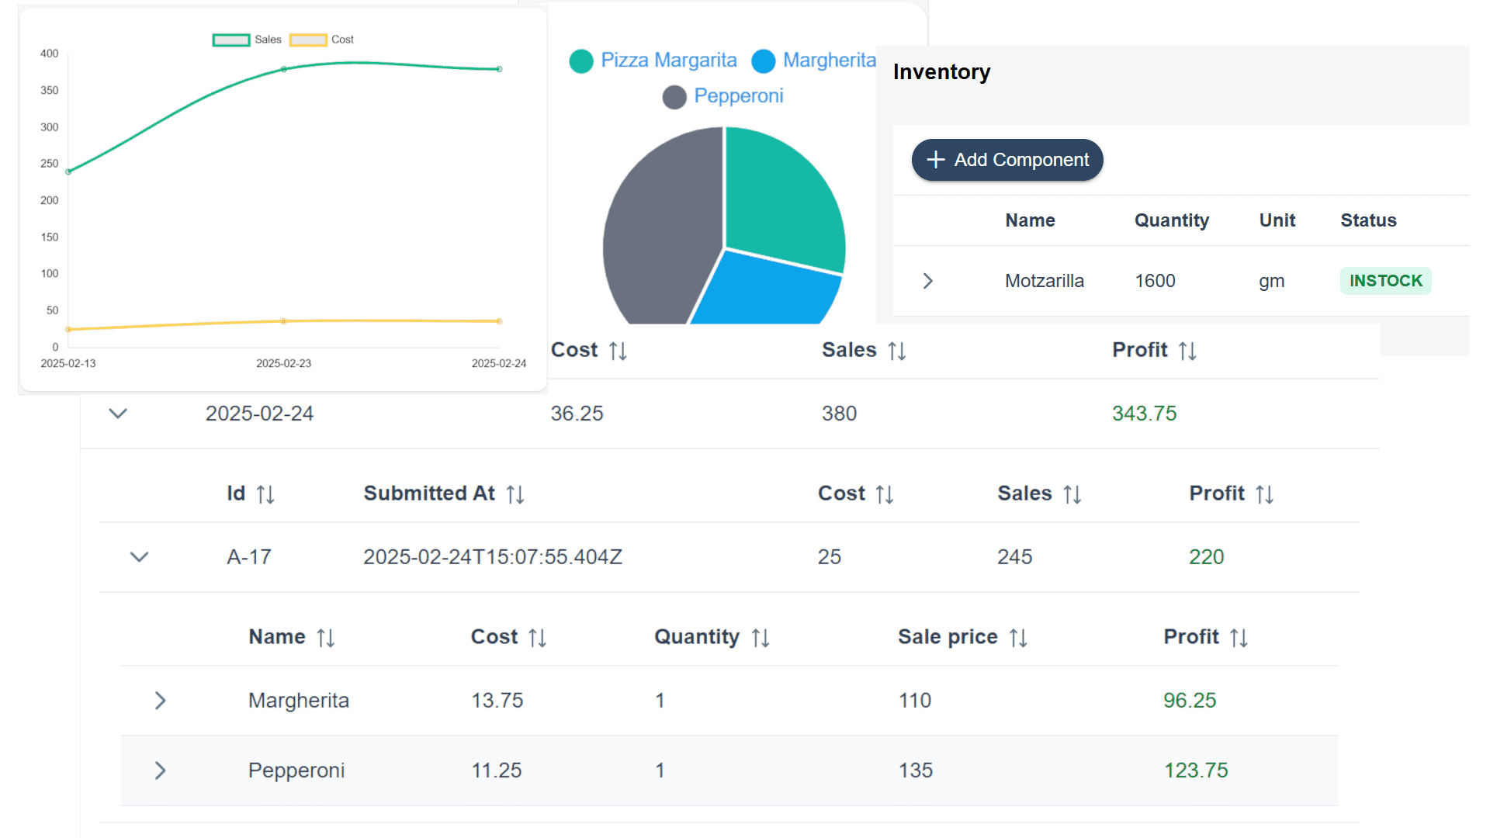
Task: Click the A-17 order id cell
Action: tap(248, 557)
